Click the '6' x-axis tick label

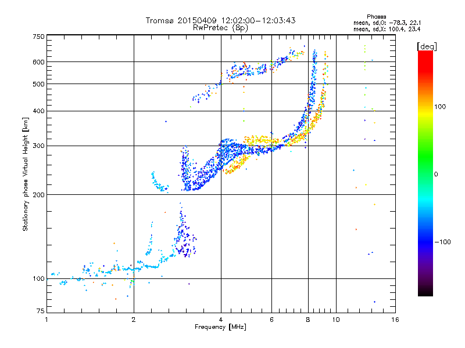point(271,320)
